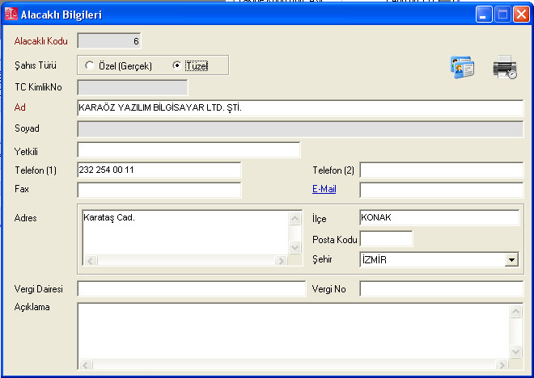Click the Fax input field
The height and width of the screenshot is (378, 534).
159,190
